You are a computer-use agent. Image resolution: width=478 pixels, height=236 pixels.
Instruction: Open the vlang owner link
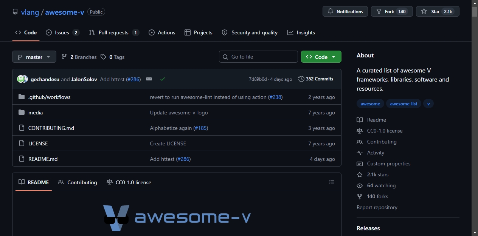coord(30,12)
